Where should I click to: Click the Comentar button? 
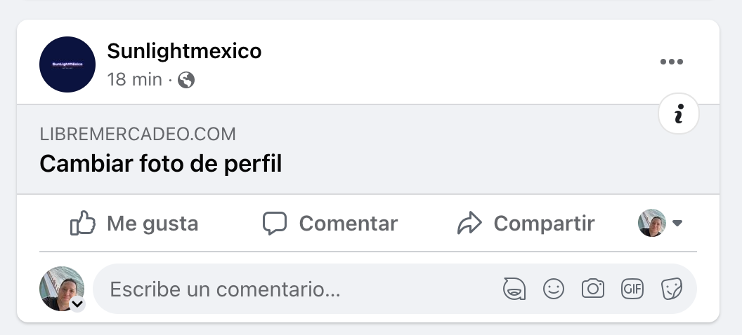[330, 224]
